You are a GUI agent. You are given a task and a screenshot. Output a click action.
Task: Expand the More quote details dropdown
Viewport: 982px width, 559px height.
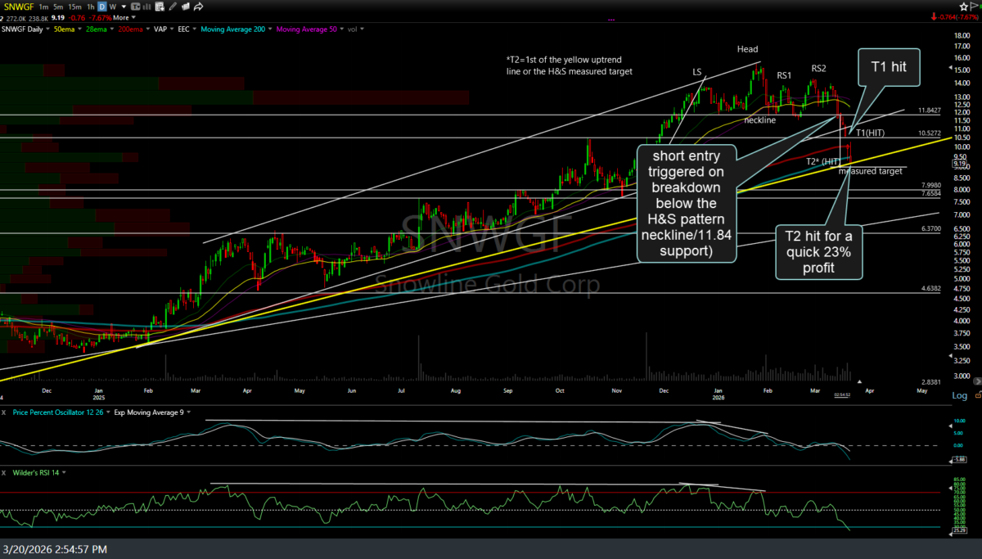(123, 17)
